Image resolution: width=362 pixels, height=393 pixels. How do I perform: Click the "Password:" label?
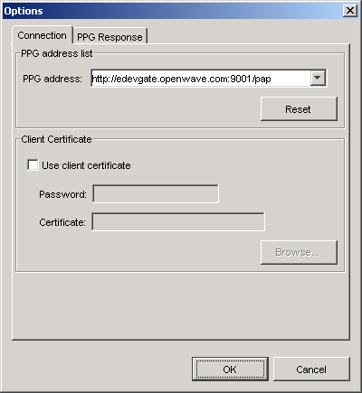pos(62,194)
